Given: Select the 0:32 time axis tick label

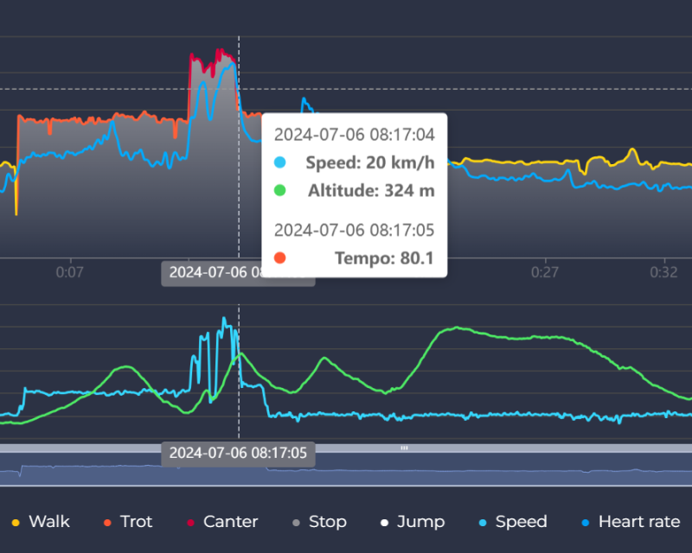Looking at the screenshot, I should (663, 272).
